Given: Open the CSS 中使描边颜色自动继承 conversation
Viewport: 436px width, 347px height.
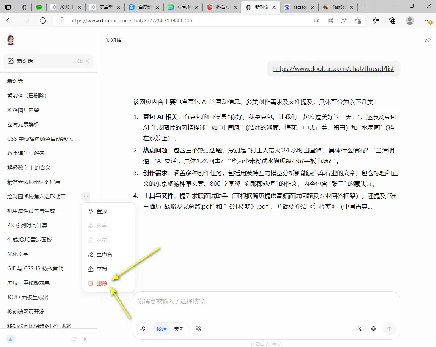Looking at the screenshot, I should (x=49, y=139).
